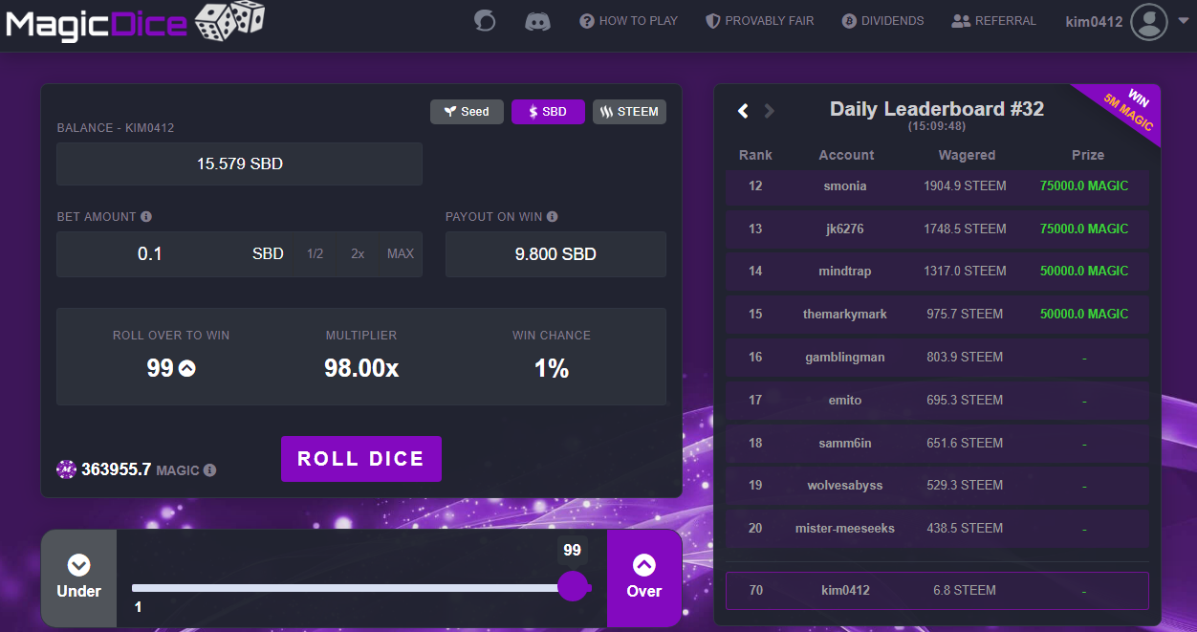
Task: Go to previous leaderboard with left arrow
Action: tap(743, 111)
